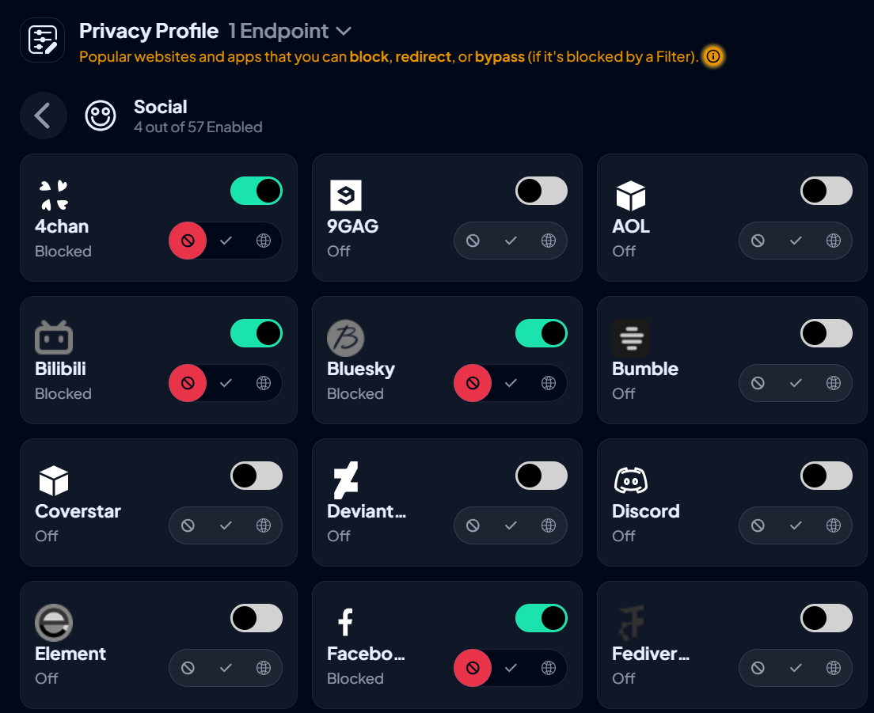Open the info tooltip next to bypass text
This screenshot has height=713, width=874.
click(x=712, y=56)
